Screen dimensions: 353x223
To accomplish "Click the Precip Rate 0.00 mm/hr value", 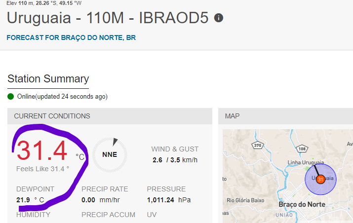I will tap(100, 200).
